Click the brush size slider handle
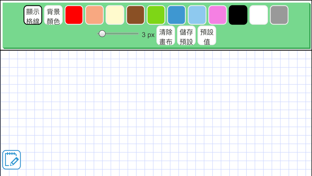 [102, 34]
